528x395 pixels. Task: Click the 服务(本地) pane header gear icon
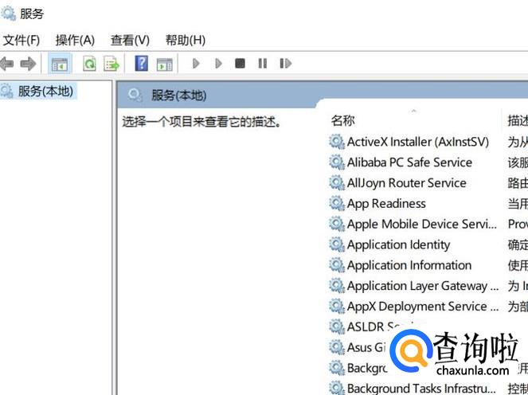click(135, 96)
